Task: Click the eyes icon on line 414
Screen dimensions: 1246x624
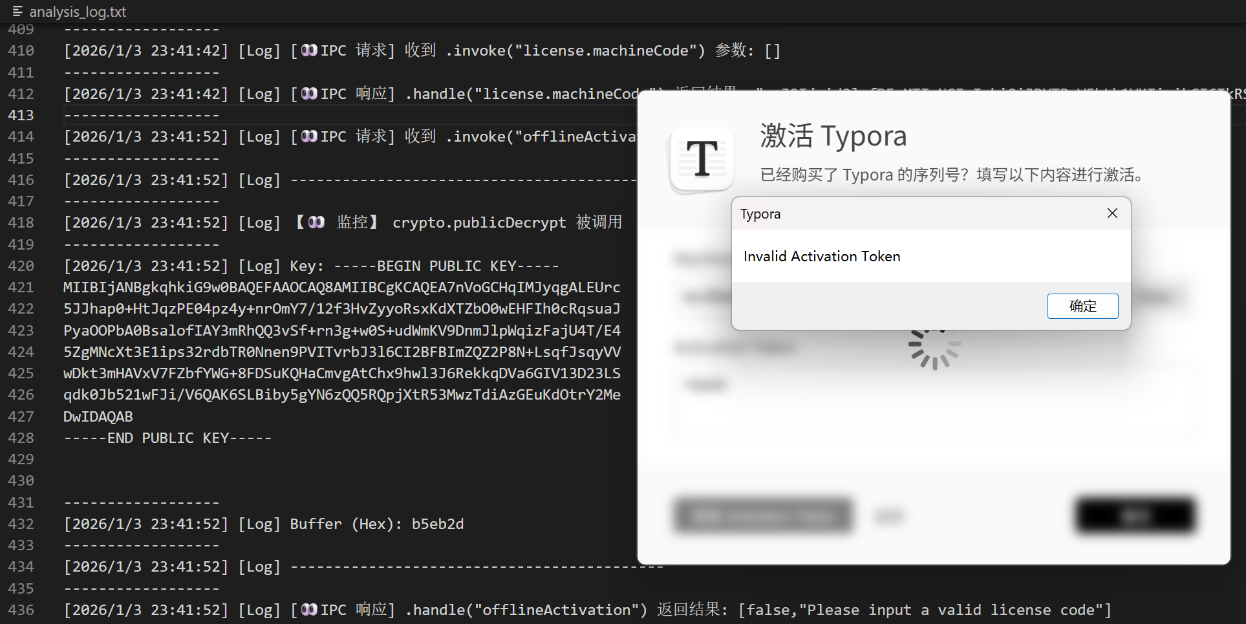Action: coord(310,136)
